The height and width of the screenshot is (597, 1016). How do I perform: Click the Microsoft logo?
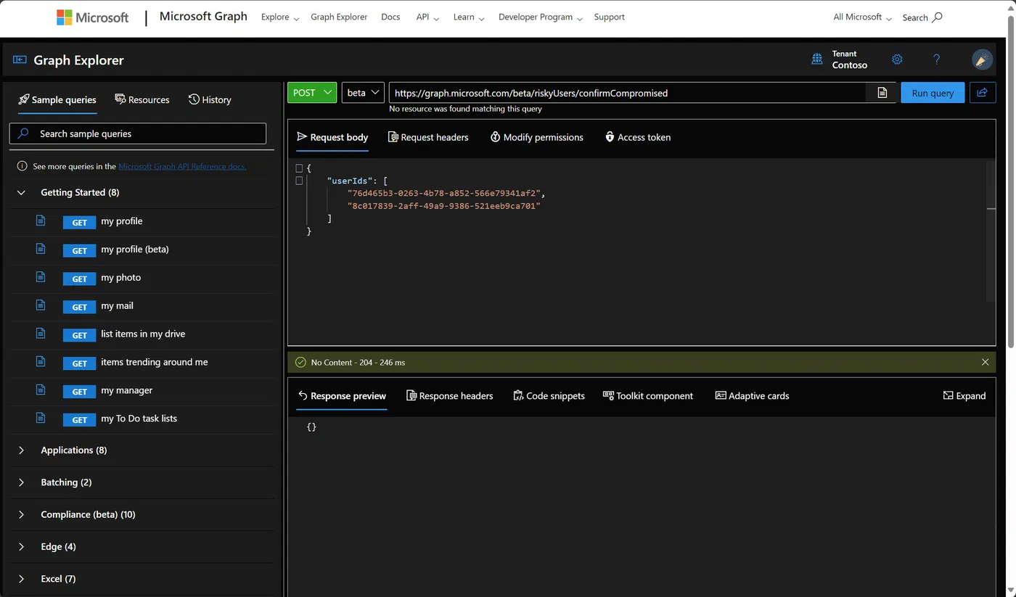[x=92, y=17]
